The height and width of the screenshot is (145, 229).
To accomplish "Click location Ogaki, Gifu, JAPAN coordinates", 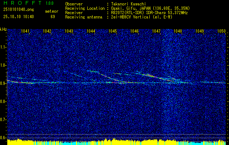I will pos(150,9).
